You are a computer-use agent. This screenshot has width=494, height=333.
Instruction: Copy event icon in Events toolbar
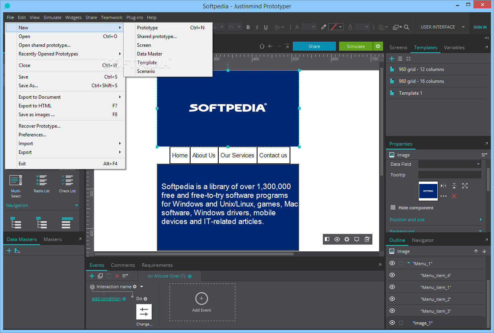(100, 276)
